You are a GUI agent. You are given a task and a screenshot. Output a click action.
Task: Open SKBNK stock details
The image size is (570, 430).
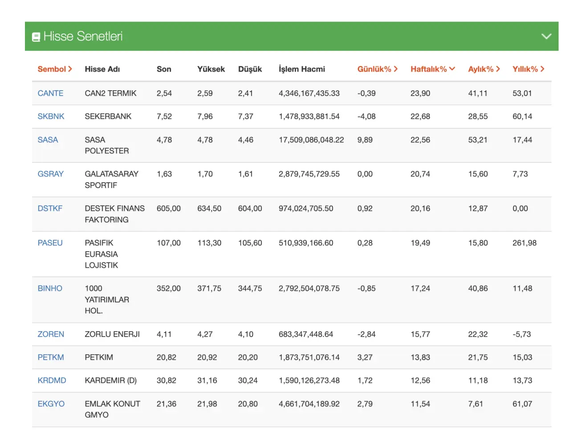click(51, 117)
